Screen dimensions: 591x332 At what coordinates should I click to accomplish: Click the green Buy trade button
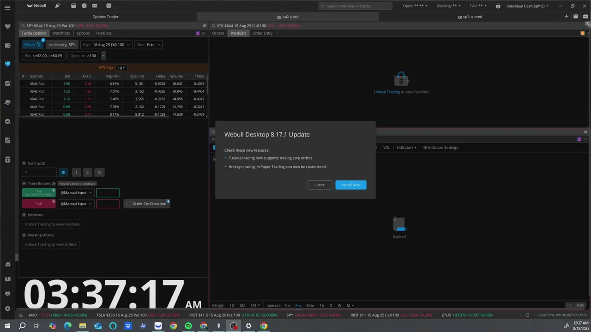click(x=39, y=193)
